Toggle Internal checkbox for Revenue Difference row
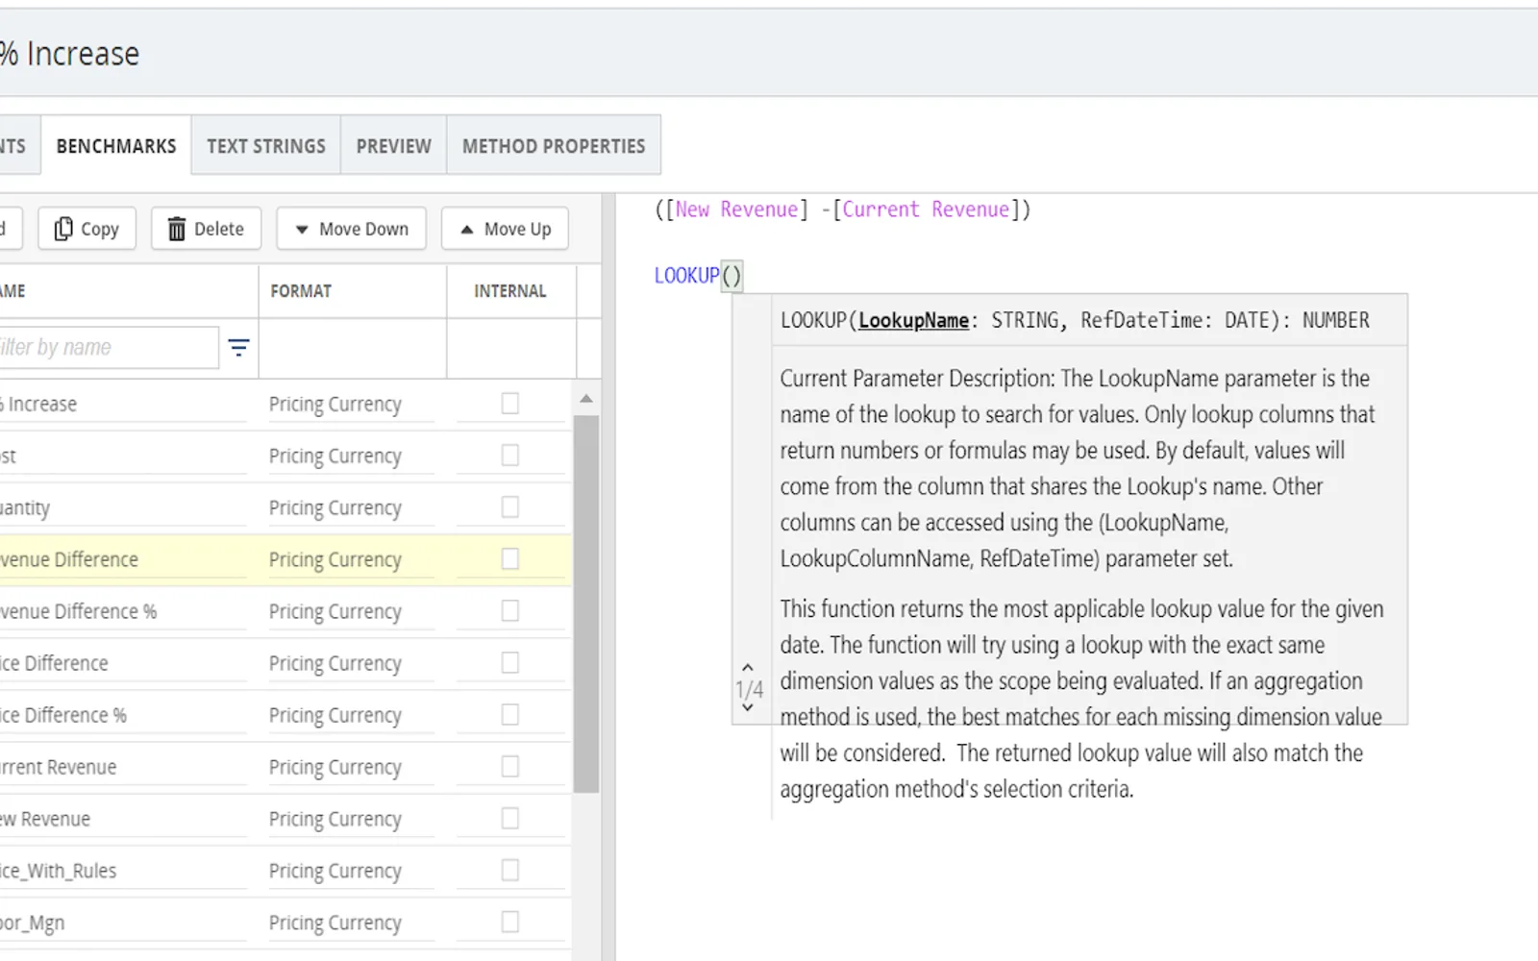The width and height of the screenshot is (1538, 961). [510, 559]
